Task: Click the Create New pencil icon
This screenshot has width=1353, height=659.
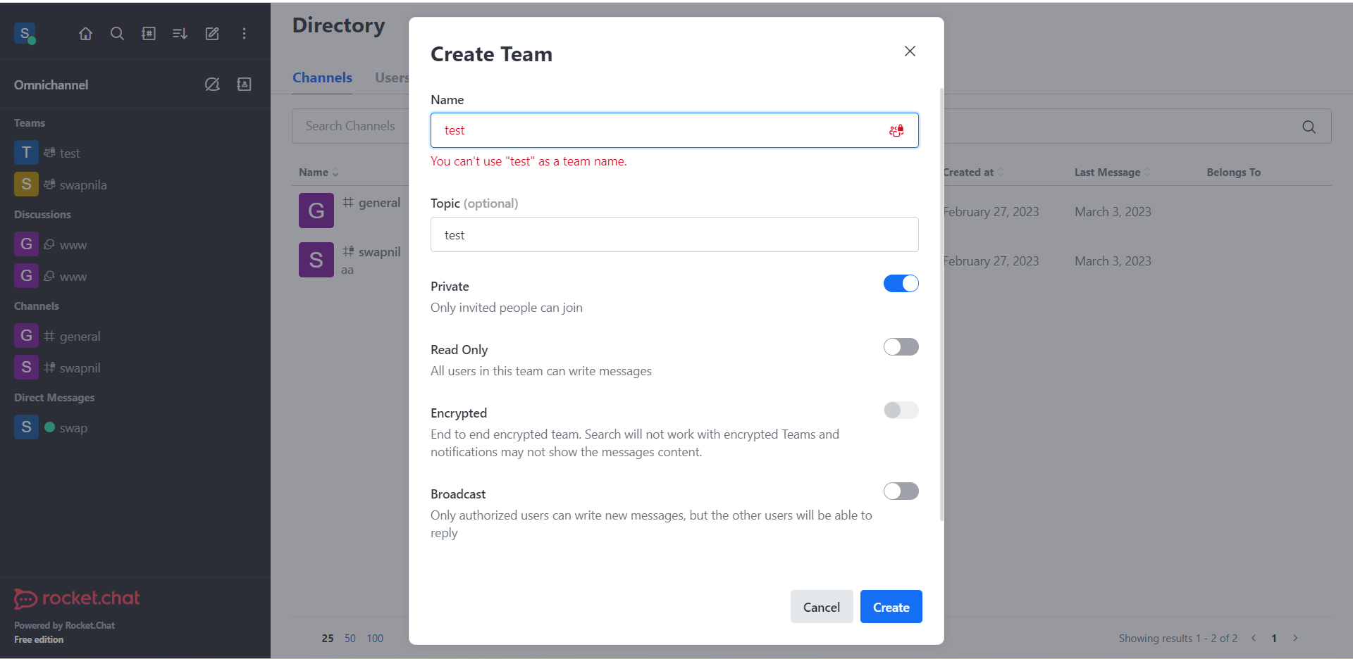Action: (211, 33)
